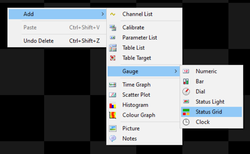Choose Parameter List menu entry

click(139, 38)
